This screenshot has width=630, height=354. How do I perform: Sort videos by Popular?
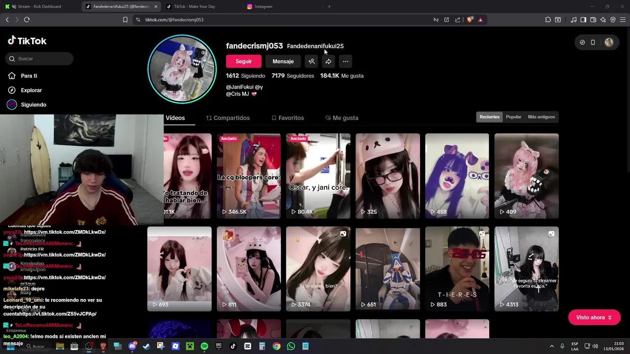(x=513, y=117)
